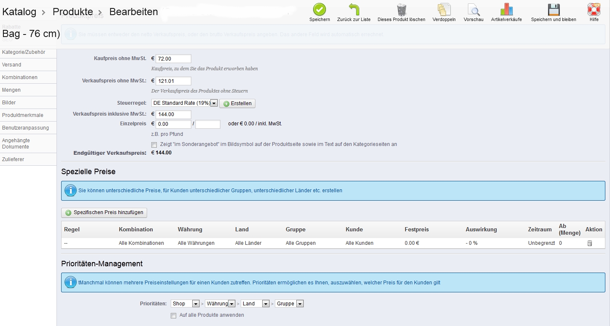Open the Shop priority dropdown

point(185,304)
